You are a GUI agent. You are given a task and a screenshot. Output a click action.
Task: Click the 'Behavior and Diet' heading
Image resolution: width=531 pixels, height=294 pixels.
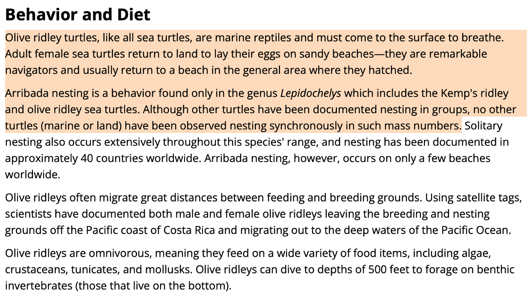click(78, 15)
